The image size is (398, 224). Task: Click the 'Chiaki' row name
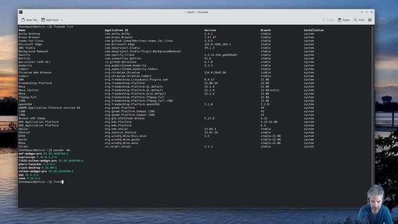tap(24, 147)
